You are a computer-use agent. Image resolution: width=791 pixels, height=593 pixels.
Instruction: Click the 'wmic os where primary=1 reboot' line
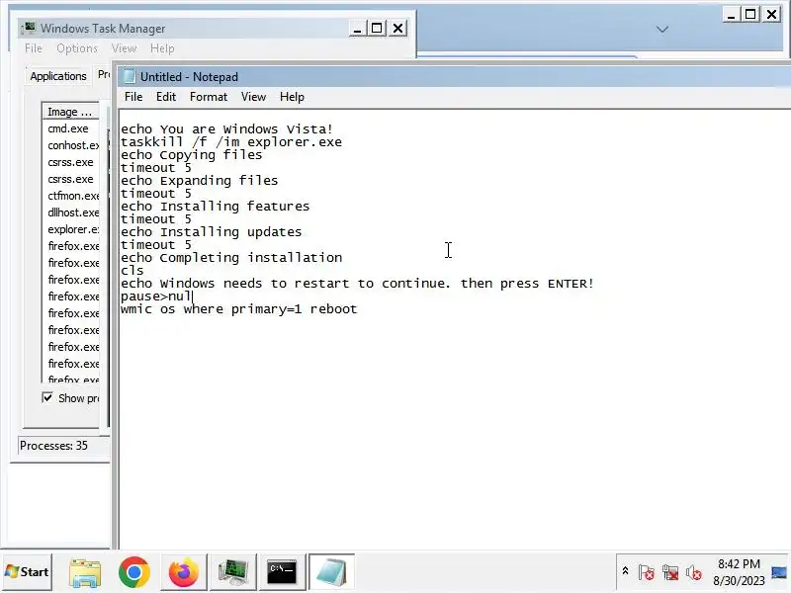(x=238, y=309)
